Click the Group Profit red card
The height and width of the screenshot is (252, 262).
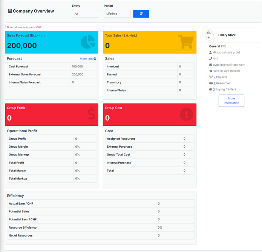(41, 115)
